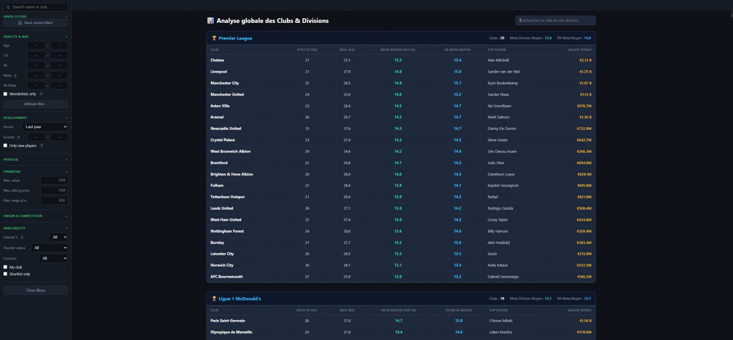Focus the Search name or club field

[36, 7]
